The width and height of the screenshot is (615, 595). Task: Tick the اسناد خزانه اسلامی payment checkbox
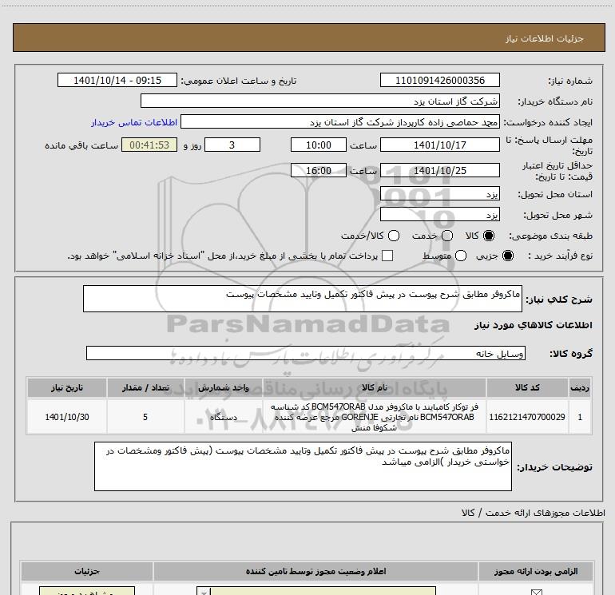pyautogui.click(x=387, y=256)
